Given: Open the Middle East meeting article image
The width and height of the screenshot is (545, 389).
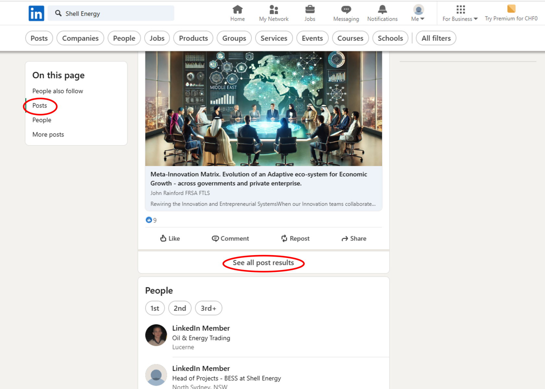Looking at the screenshot, I should pos(263,109).
